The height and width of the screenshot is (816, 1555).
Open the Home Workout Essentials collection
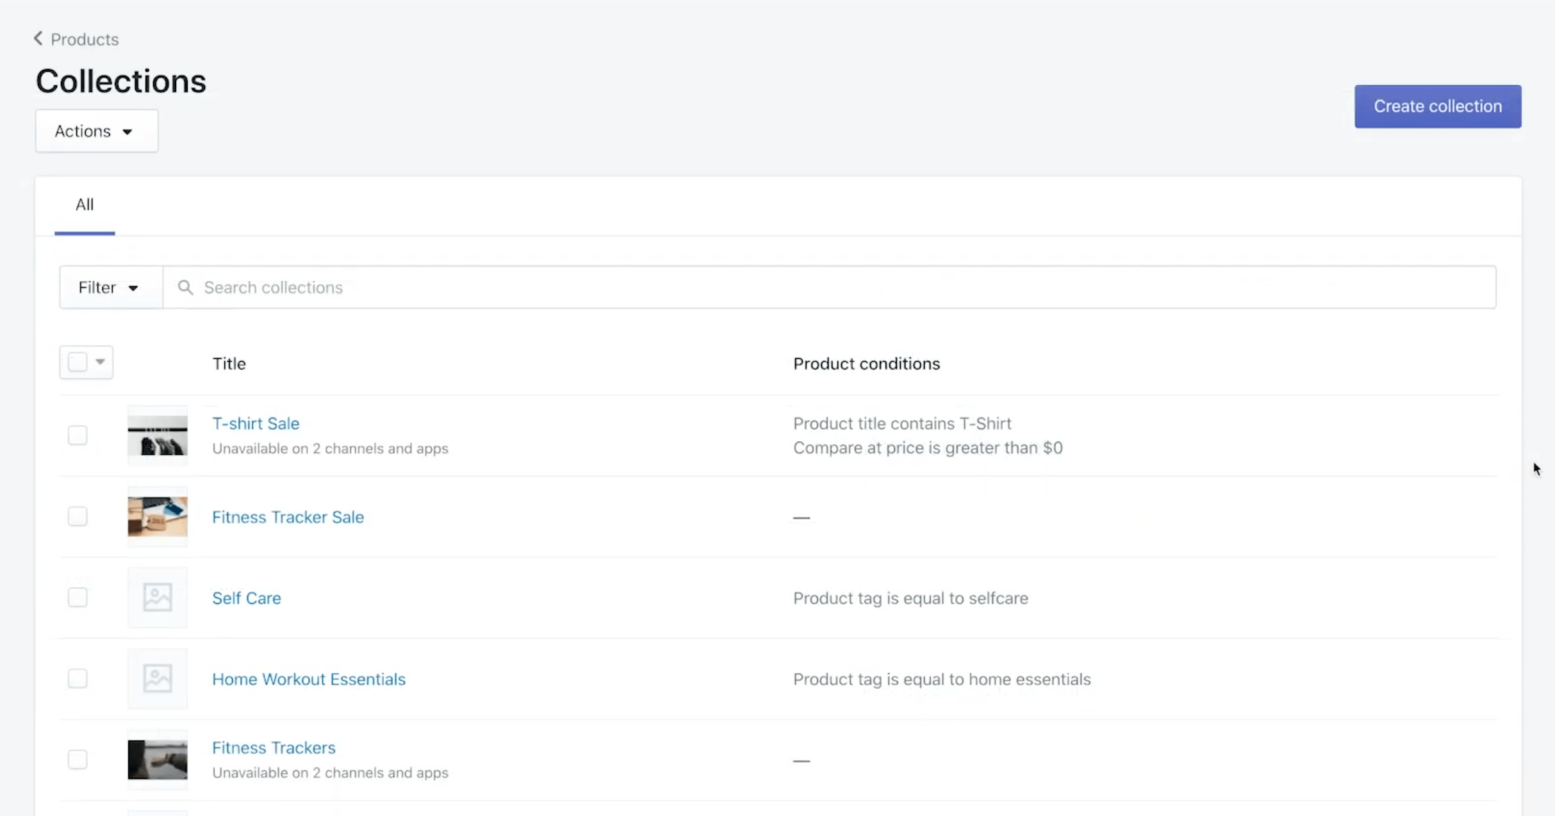tap(308, 678)
